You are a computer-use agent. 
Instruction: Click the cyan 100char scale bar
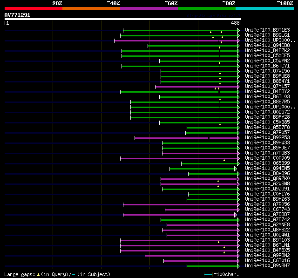[x=208, y=274]
